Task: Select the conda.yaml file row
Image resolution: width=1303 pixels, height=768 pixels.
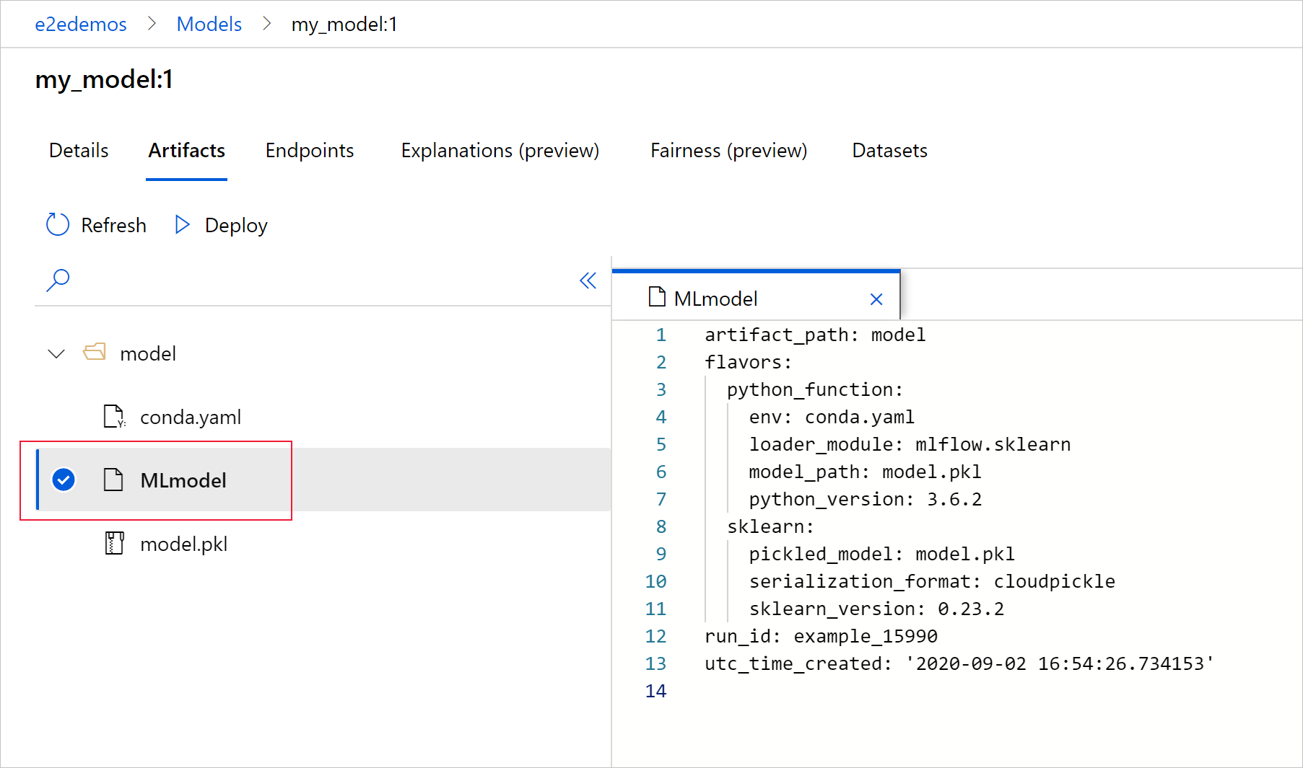Action: (x=190, y=416)
